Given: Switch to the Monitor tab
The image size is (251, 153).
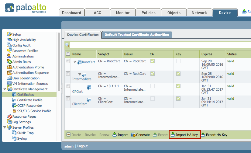Looking at the screenshot, I should 123,12.
